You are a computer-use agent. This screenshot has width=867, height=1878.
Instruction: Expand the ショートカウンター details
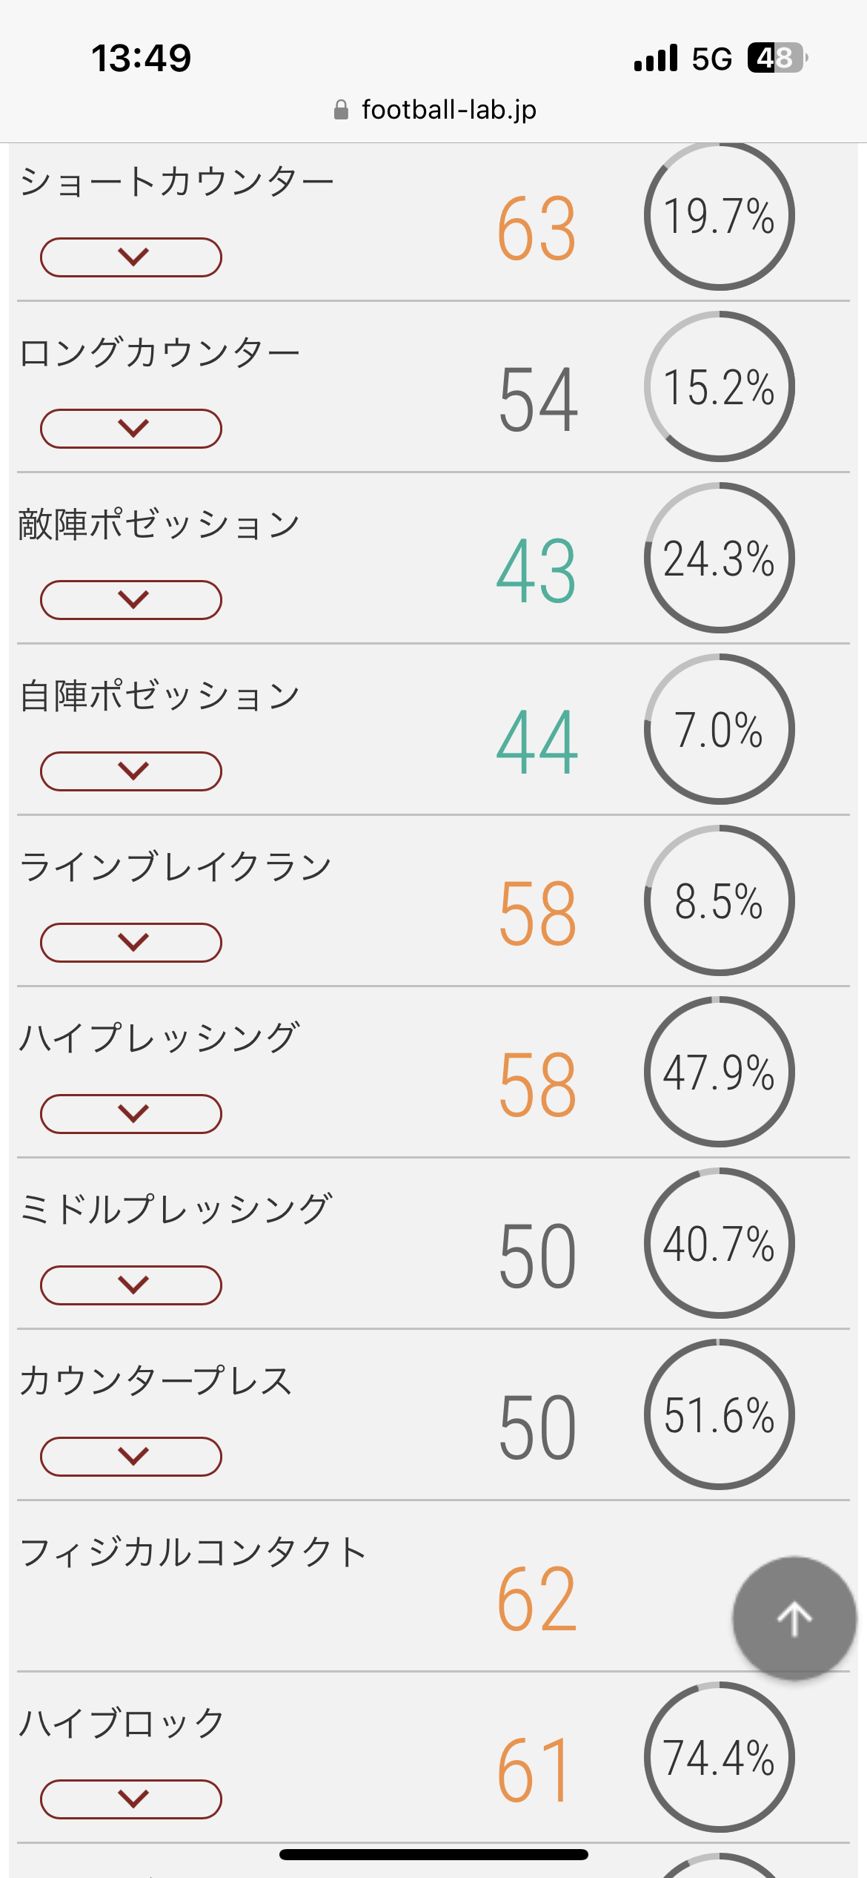131,257
